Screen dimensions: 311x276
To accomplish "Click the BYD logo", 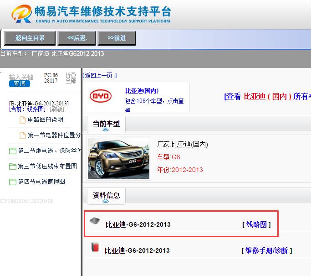I will (x=101, y=96).
